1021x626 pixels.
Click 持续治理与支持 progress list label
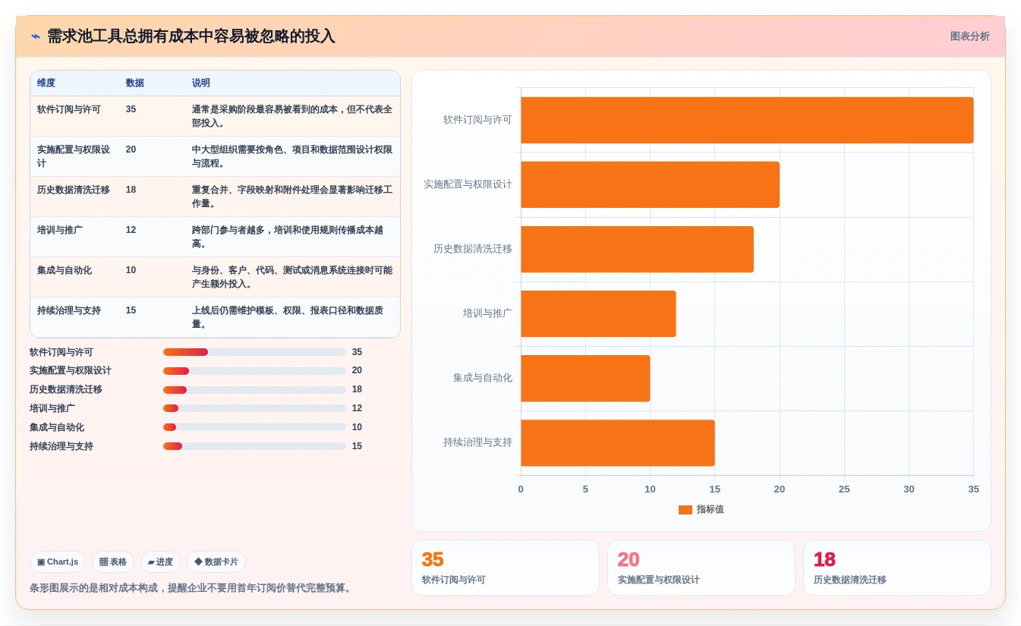tap(61, 446)
